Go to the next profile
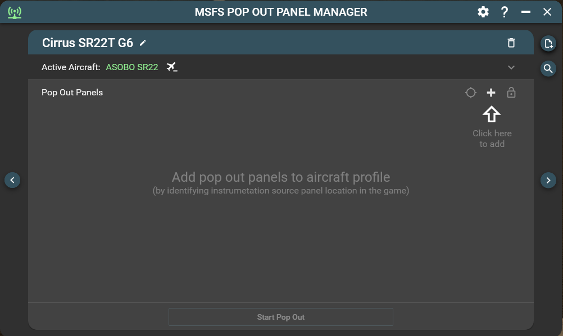This screenshot has width=563, height=336. pyautogui.click(x=548, y=180)
